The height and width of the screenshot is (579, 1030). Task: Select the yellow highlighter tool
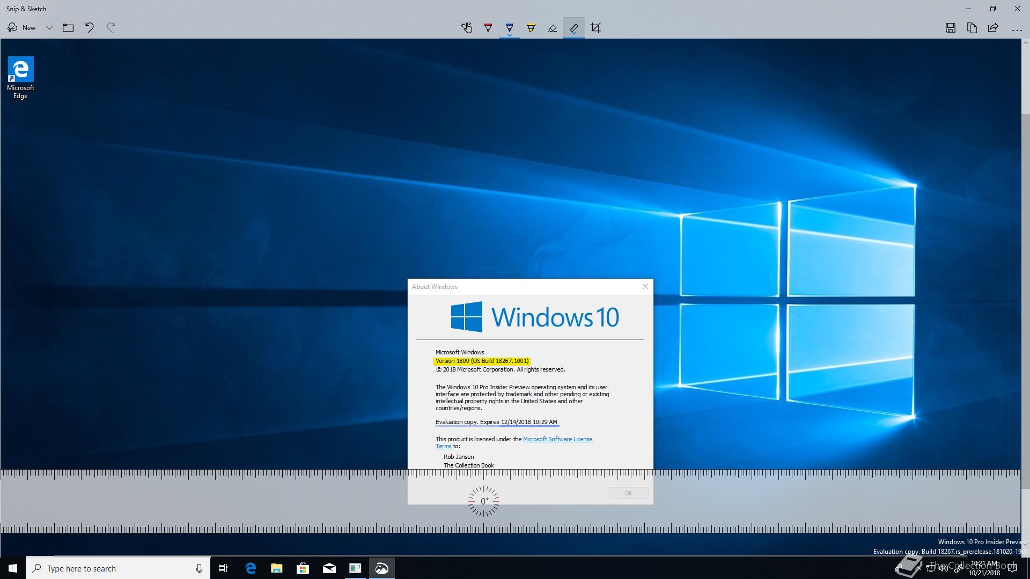[531, 28]
